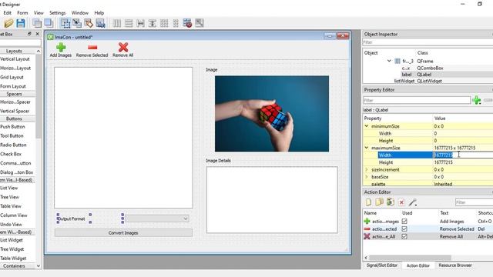Select the Edit Tab Order mode icon
The height and width of the screenshot is (277, 493).
click(x=100, y=23)
